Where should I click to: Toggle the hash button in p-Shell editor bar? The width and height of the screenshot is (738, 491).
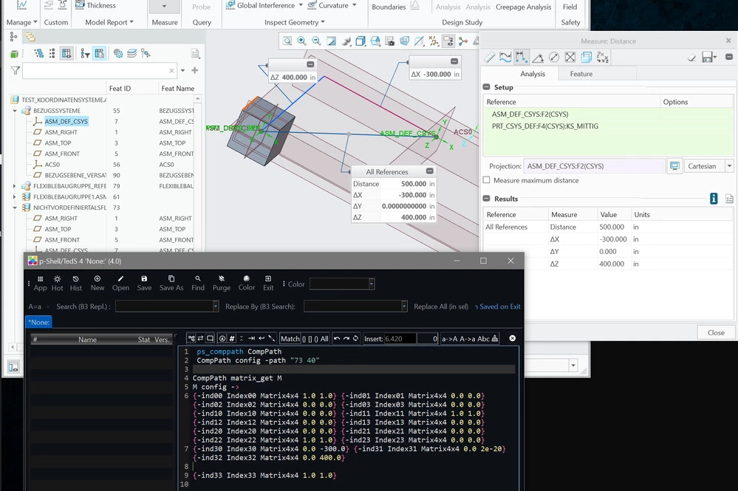(x=231, y=338)
